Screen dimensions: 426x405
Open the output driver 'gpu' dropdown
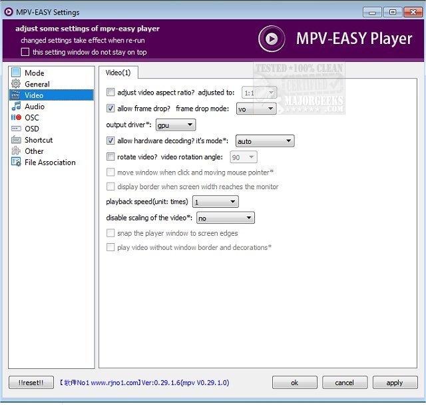point(176,125)
